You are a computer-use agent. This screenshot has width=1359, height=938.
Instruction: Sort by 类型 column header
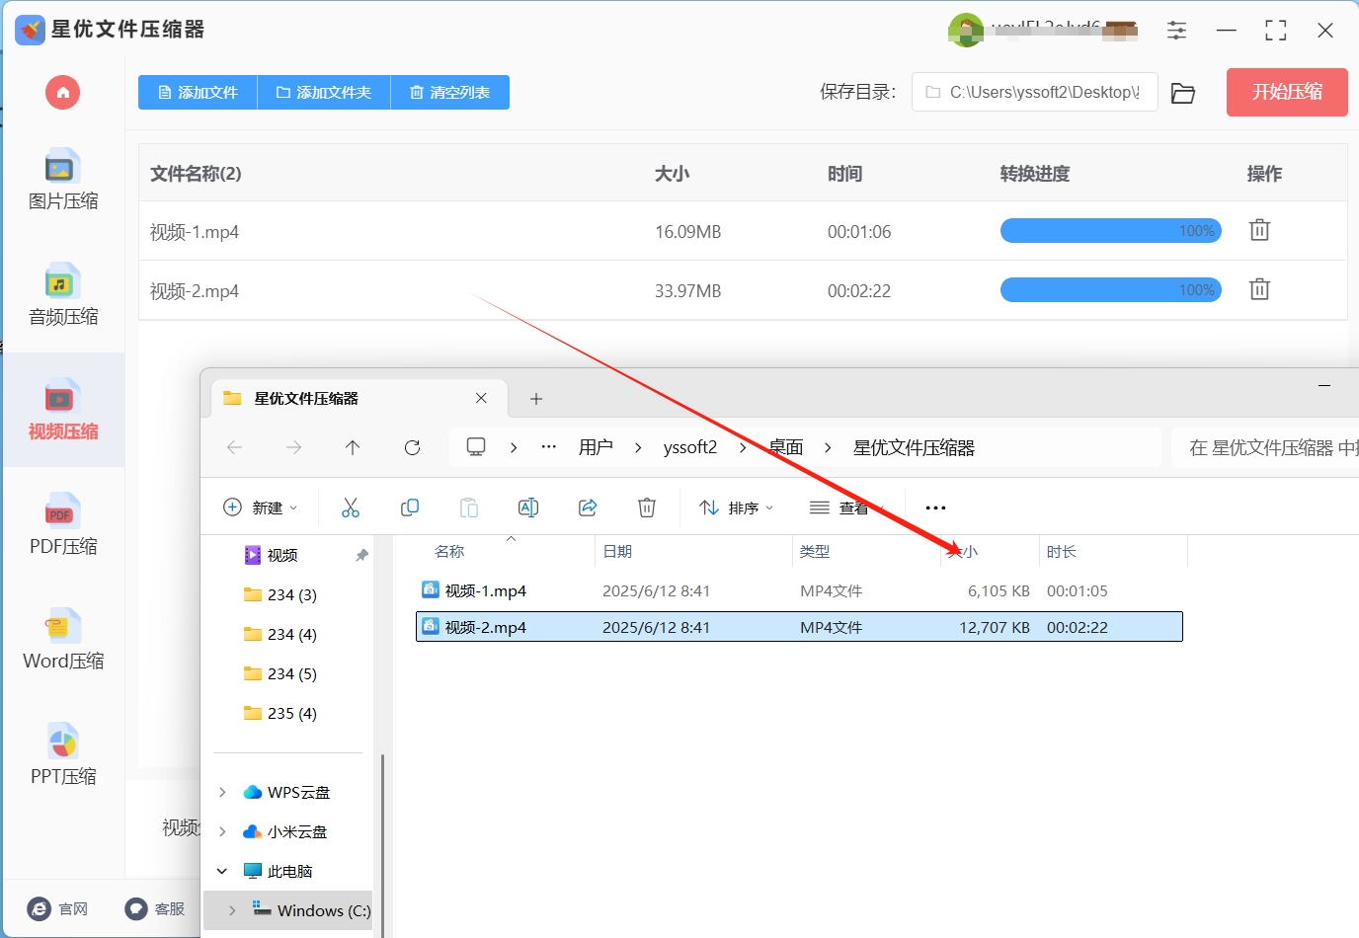(x=815, y=551)
